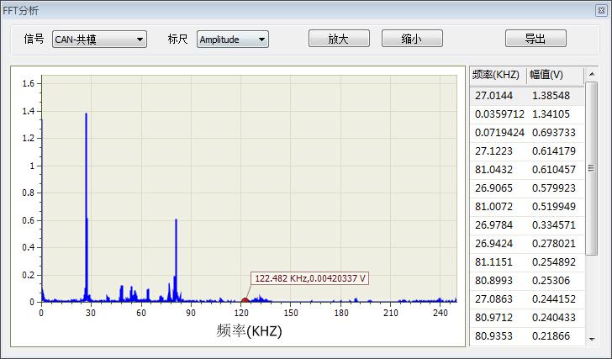Click the 放大 zoom in button
Viewport: 612px width, 359px height.
pyautogui.click(x=339, y=39)
